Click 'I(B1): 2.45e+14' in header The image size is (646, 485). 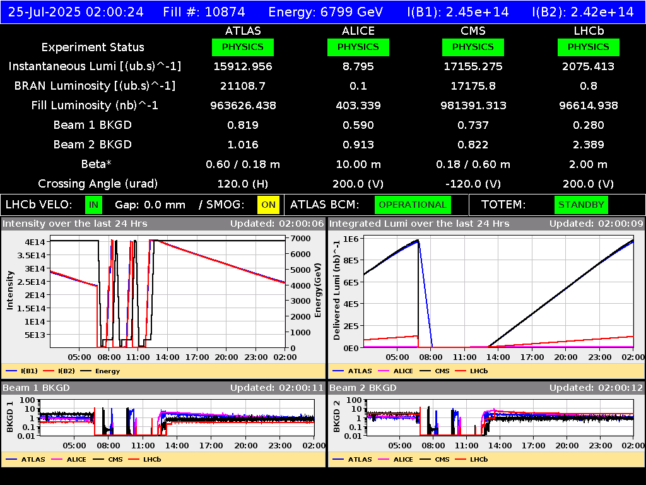pyautogui.click(x=458, y=12)
